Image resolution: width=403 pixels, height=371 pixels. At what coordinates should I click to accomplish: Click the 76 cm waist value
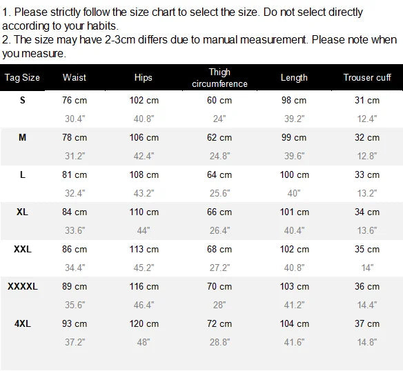(x=75, y=100)
